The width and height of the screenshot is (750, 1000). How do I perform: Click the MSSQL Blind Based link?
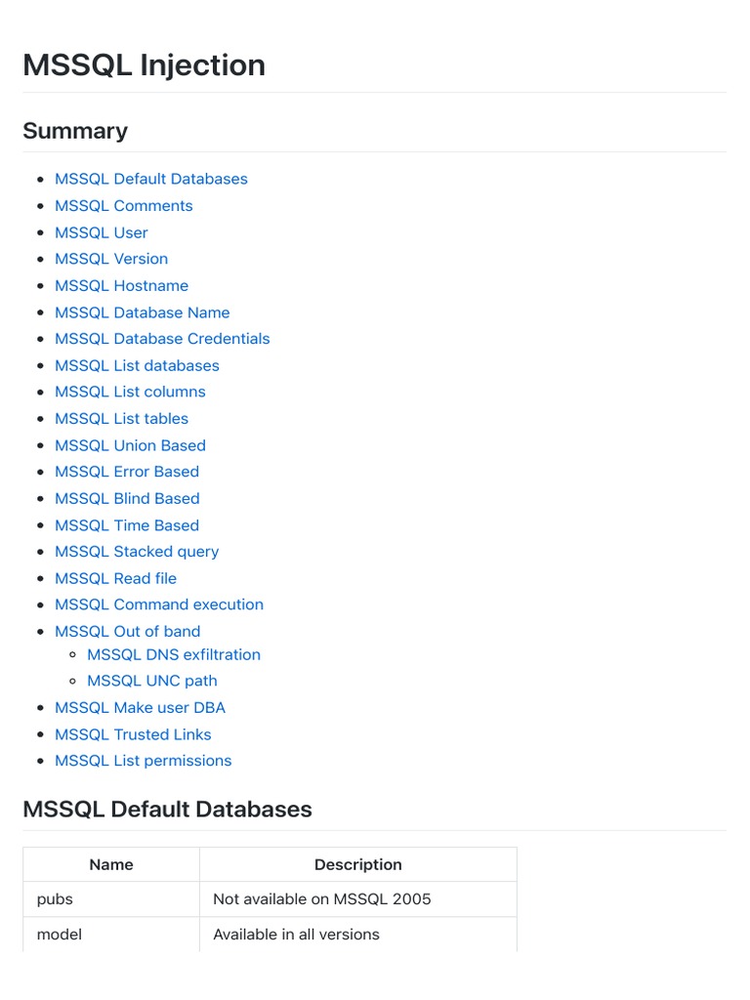pyautogui.click(x=127, y=499)
